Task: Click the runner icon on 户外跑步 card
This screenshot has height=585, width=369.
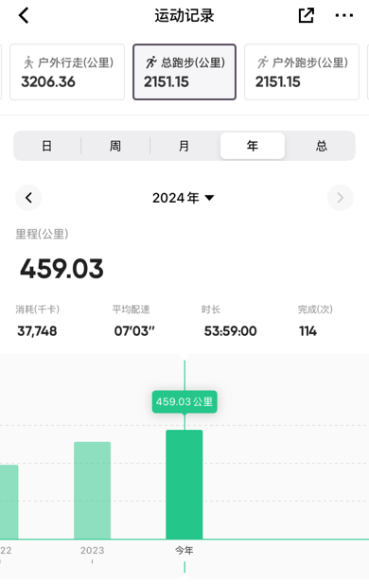Action: [263, 62]
